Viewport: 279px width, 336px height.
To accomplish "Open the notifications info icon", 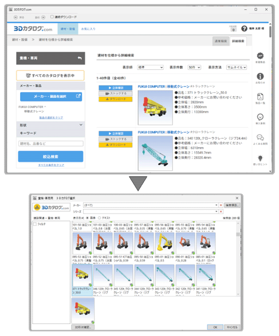I will point(260,76).
